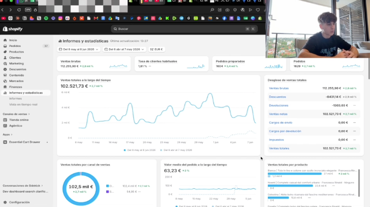Click the Tienda online store icon

click(5, 120)
